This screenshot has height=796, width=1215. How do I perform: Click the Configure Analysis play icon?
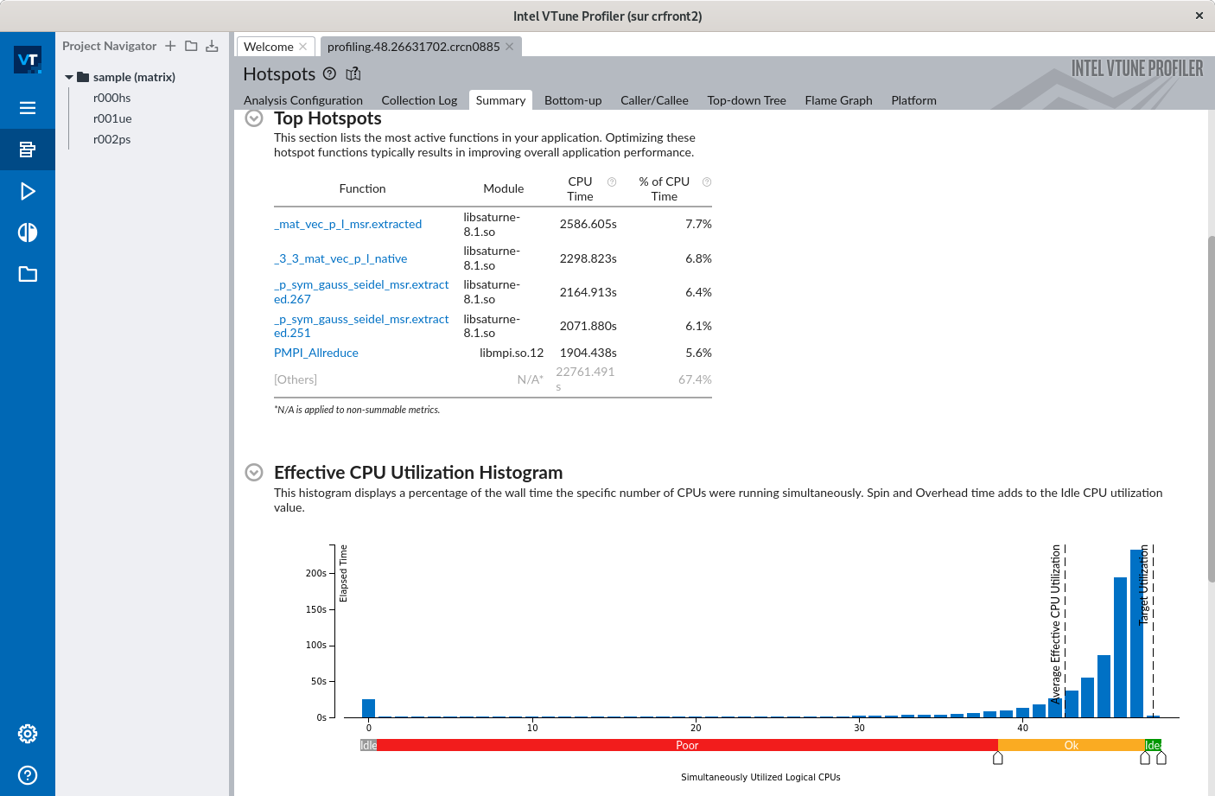point(28,191)
